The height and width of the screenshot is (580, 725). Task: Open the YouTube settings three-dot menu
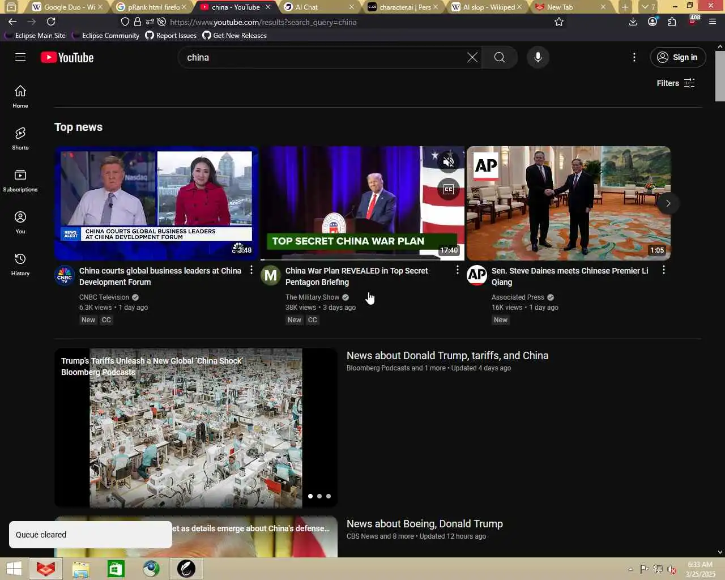coord(634,57)
